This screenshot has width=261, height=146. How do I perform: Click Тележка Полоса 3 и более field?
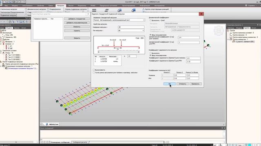pos(192,75)
